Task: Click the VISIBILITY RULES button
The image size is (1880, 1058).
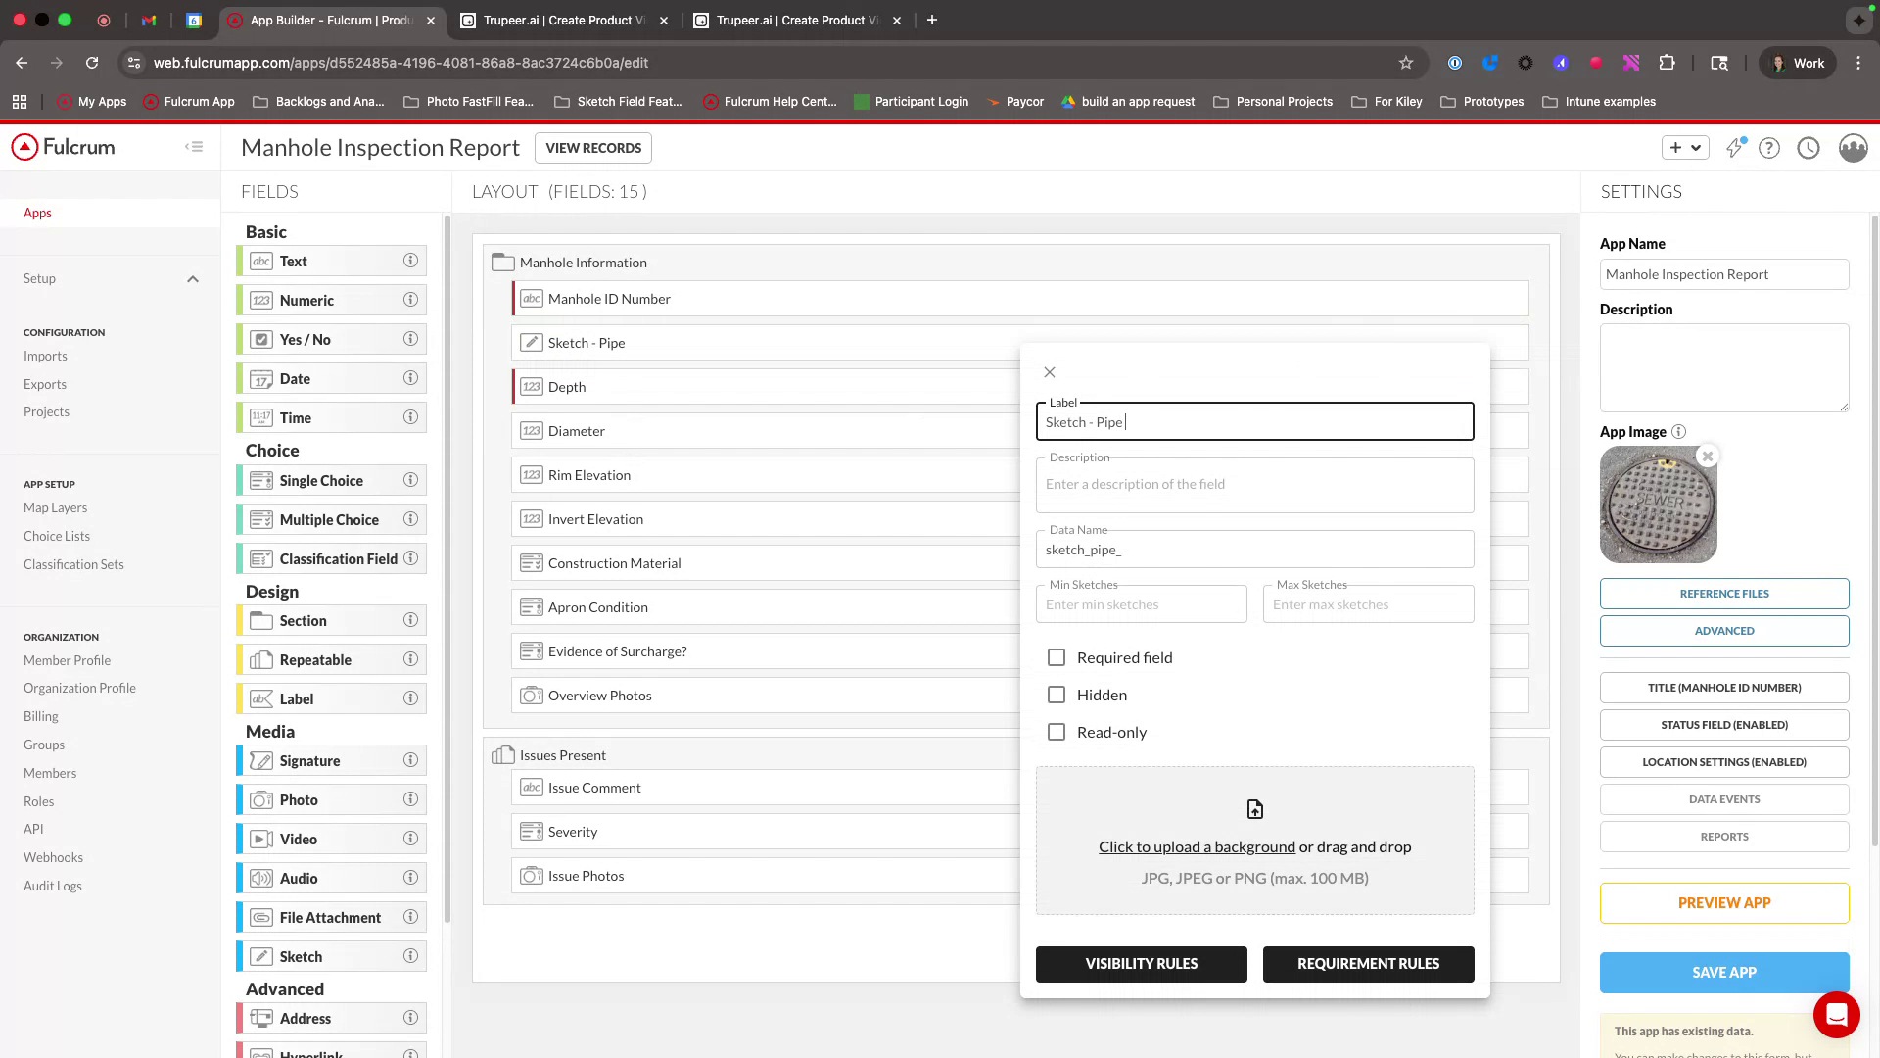Action: 1141,963
